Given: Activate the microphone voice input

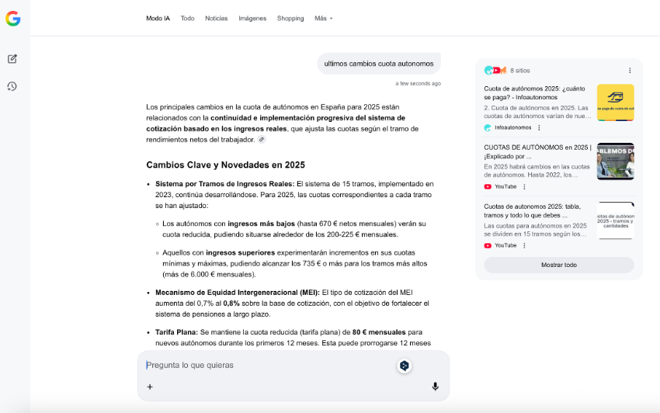Looking at the screenshot, I should [436, 387].
